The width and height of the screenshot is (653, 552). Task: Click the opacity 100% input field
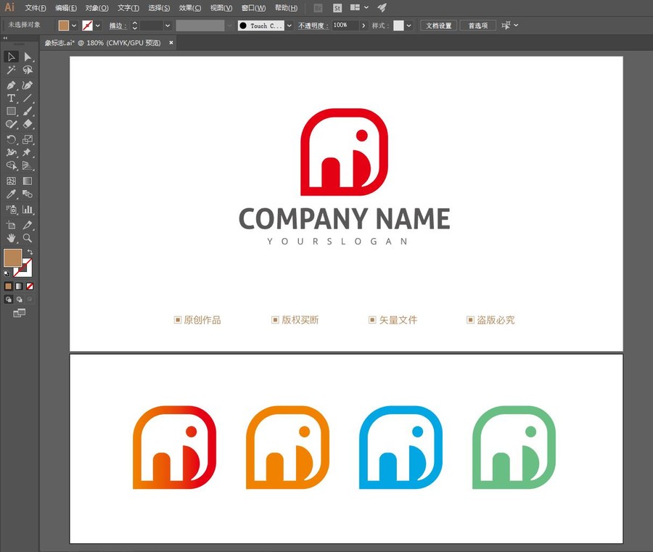(x=345, y=25)
